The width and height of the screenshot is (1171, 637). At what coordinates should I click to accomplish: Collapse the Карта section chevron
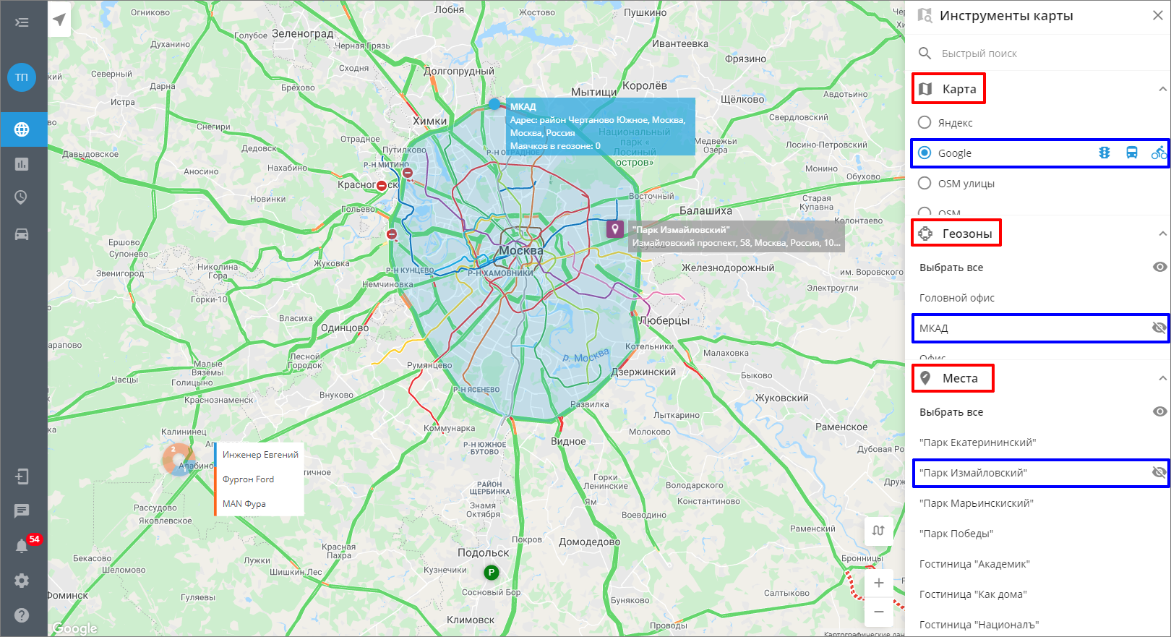pos(1162,89)
